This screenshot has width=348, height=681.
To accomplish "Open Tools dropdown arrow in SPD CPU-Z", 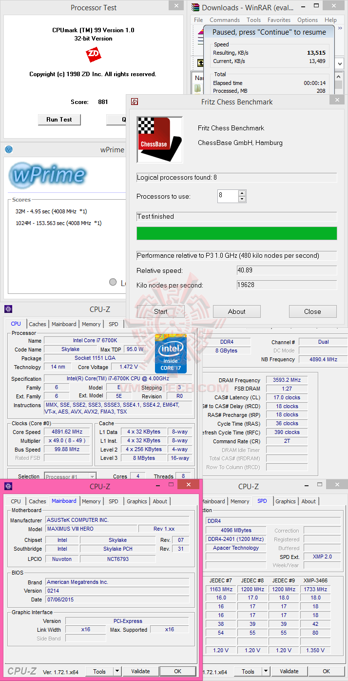I will [266, 671].
